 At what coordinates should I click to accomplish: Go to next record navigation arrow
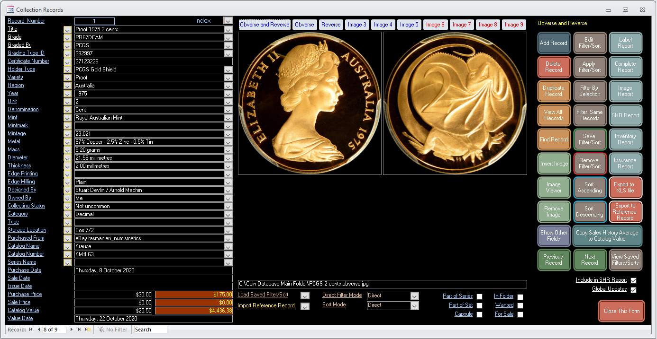pos(72,330)
